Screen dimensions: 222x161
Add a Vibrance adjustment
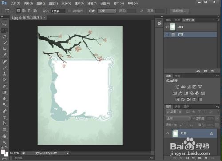(200, 87)
